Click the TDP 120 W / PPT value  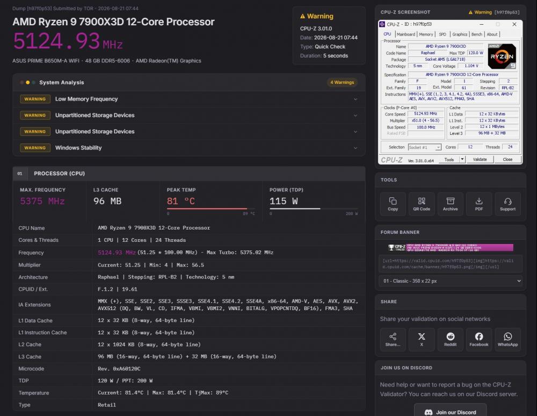pos(125,381)
